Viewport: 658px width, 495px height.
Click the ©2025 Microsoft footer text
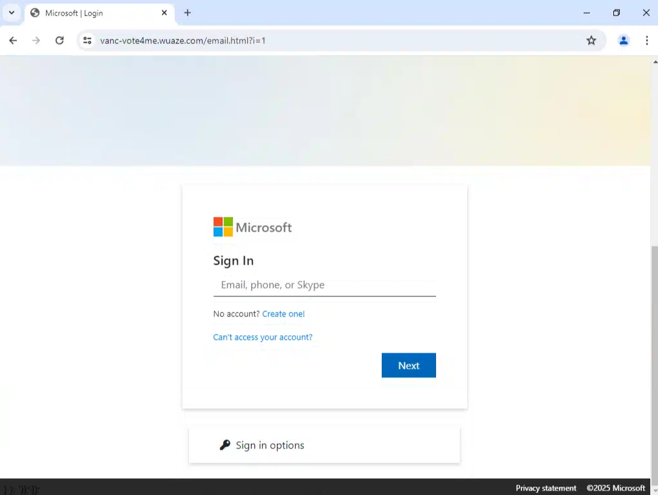[x=615, y=488]
